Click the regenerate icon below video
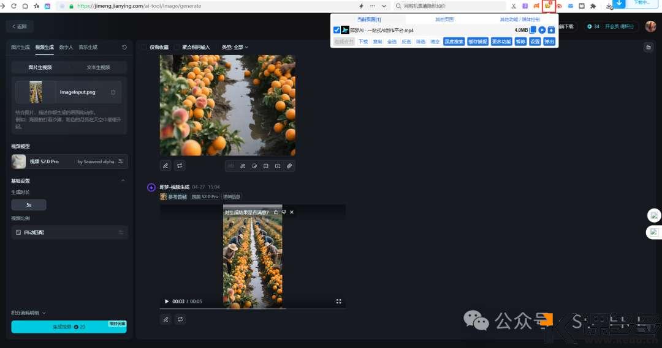The height and width of the screenshot is (348, 662). click(180, 319)
